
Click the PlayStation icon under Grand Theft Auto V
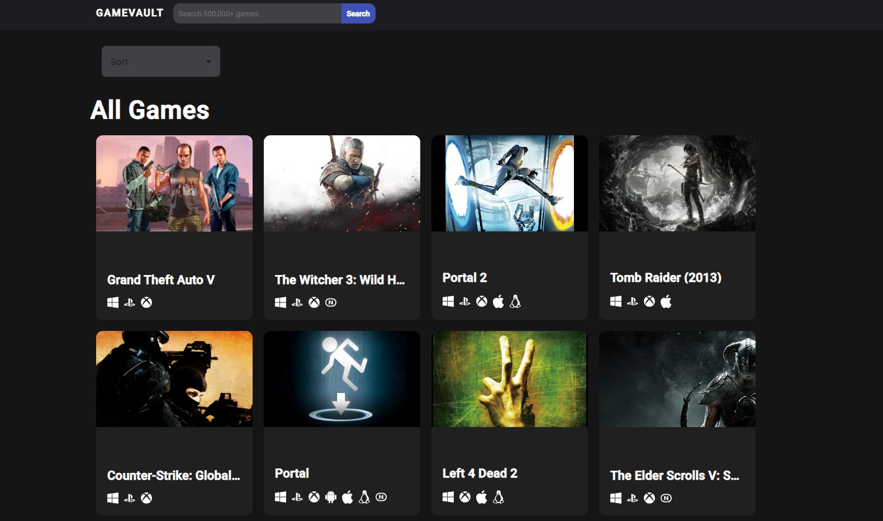pos(130,302)
